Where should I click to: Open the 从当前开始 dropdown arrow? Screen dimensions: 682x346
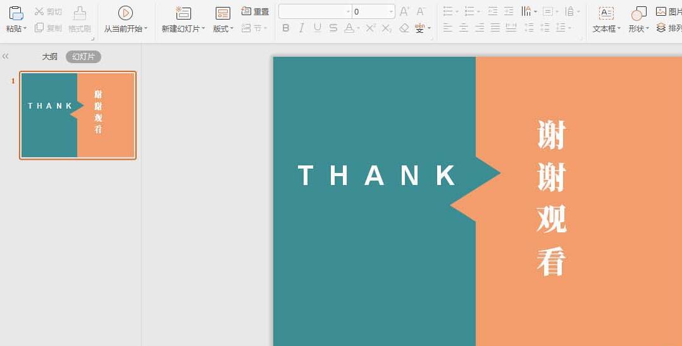(x=146, y=28)
